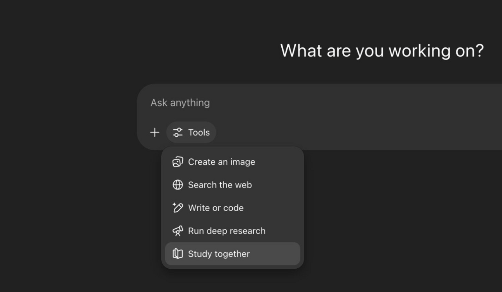Click the globe icon for web search
The image size is (502, 292).
178,185
